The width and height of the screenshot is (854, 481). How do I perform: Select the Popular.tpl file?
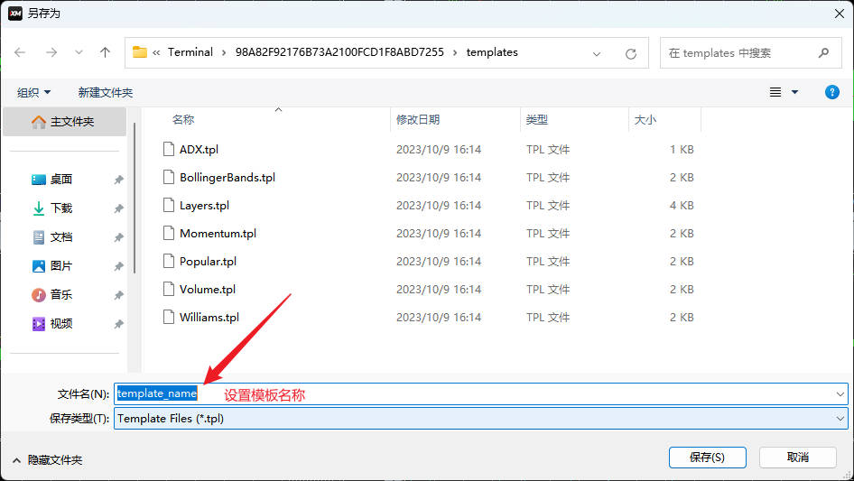tap(208, 262)
